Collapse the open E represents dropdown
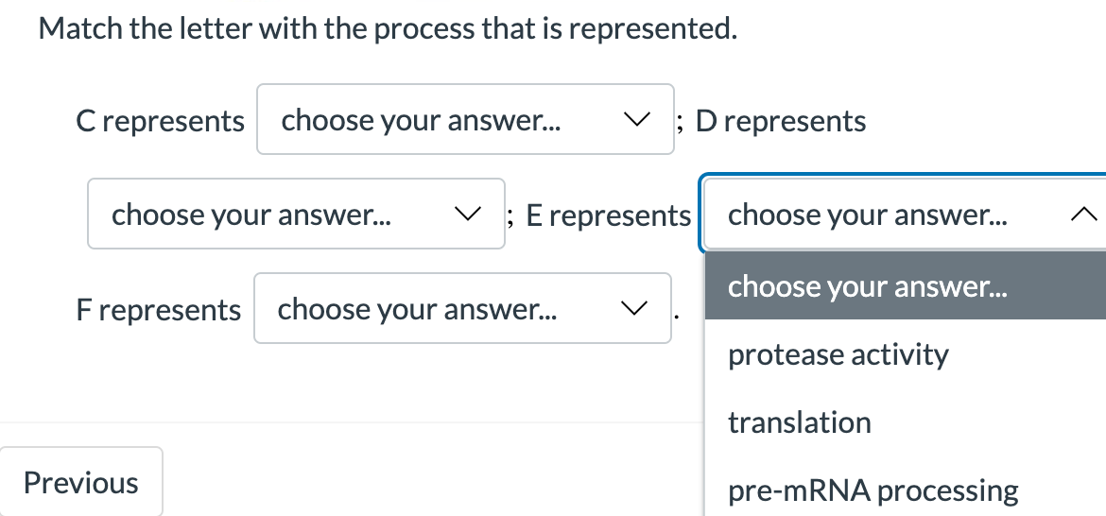 (898, 215)
